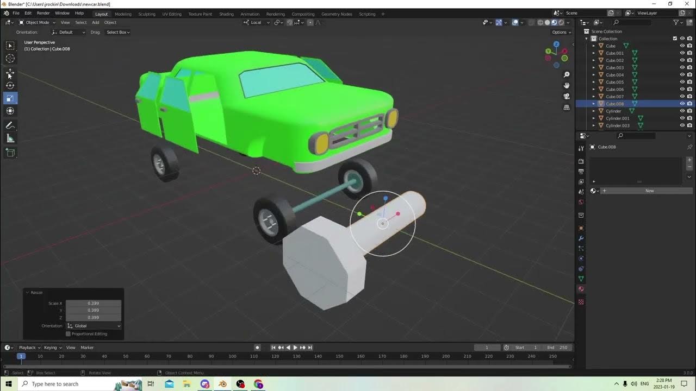The image size is (696, 391).
Task: Open the Tool properties tab
Action: [581, 148]
